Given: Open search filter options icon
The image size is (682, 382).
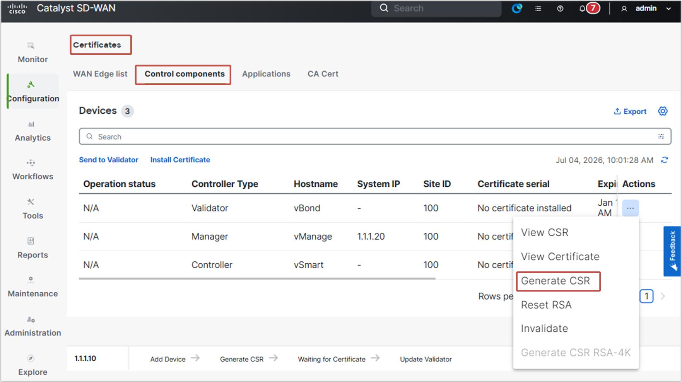Looking at the screenshot, I should click(661, 136).
